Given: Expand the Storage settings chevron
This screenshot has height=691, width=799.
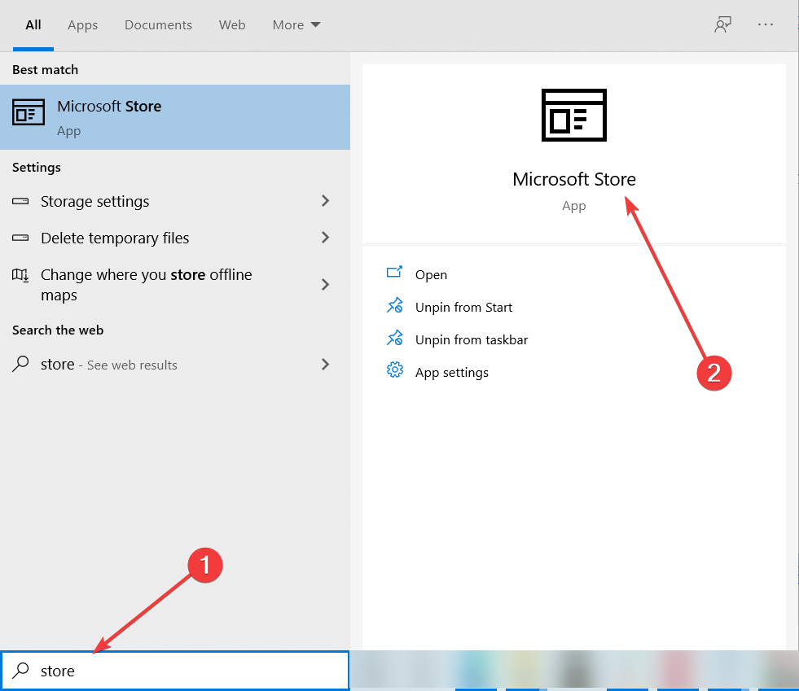Looking at the screenshot, I should click(x=325, y=201).
